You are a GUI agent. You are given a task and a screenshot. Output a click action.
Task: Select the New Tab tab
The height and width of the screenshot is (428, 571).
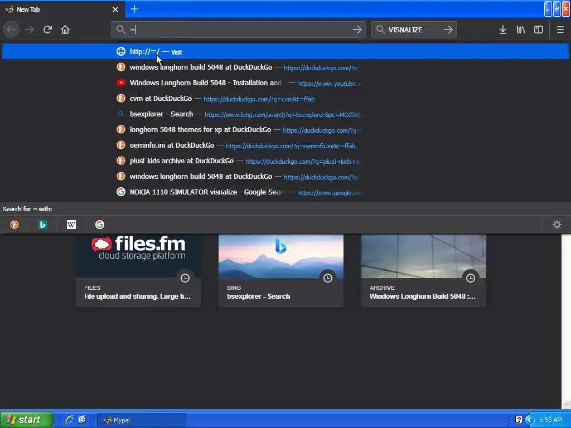click(x=62, y=9)
